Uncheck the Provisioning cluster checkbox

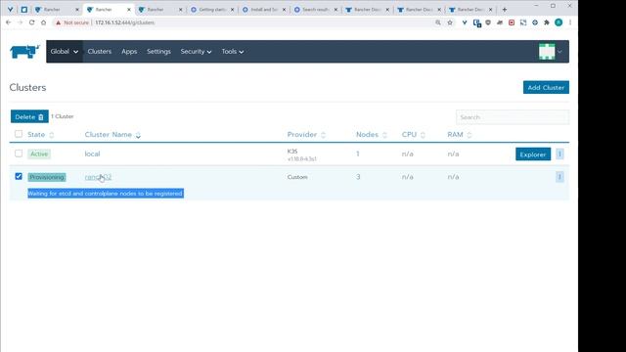click(x=19, y=176)
